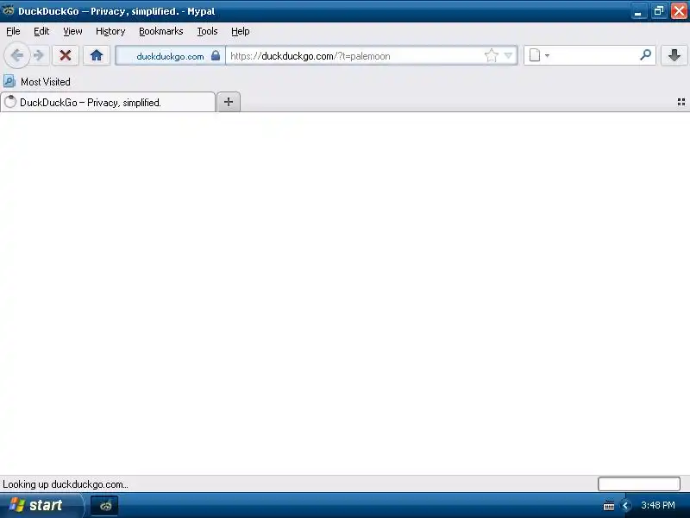The width and height of the screenshot is (690, 518).
Task: Open the View menu
Action: 72,31
